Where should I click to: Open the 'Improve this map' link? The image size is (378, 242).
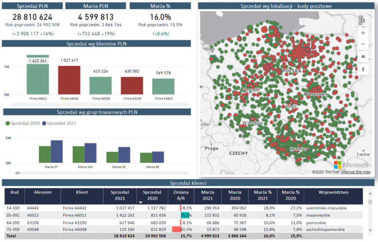coord(356,172)
